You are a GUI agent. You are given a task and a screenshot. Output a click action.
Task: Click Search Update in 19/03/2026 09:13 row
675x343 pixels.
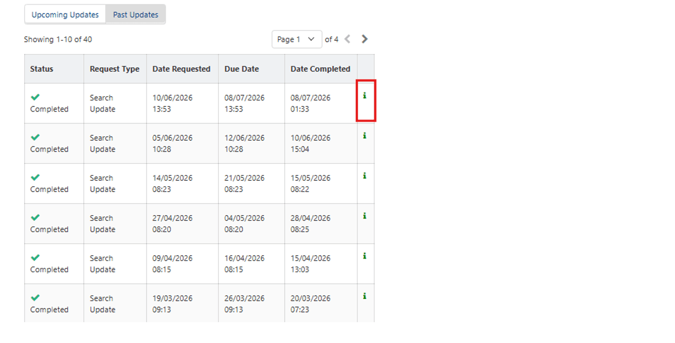103,304
